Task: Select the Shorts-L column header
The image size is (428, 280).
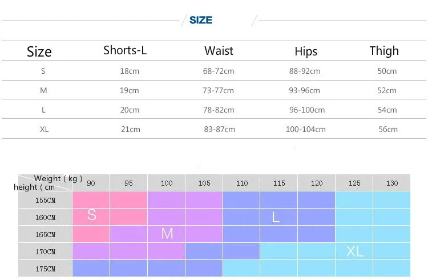Action: pos(125,50)
